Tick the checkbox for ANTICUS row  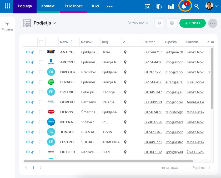point(41,52)
